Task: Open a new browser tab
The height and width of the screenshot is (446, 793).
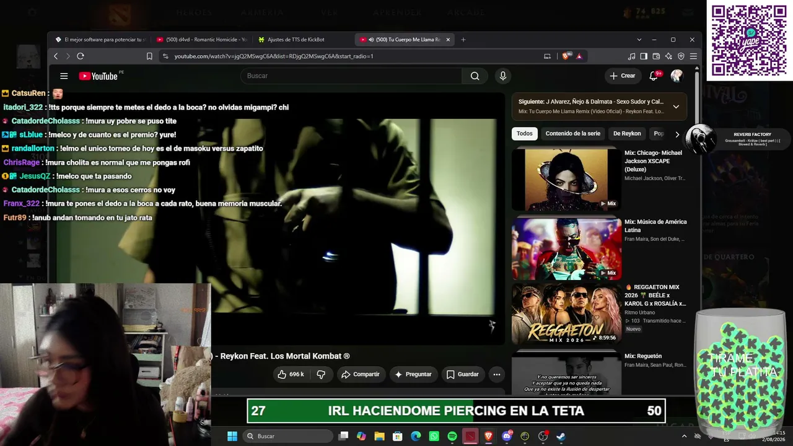Action: (x=463, y=40)
